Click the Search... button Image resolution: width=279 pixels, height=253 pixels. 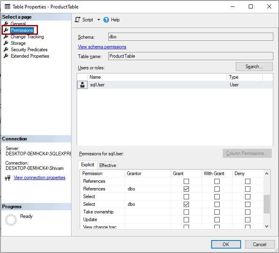[254, 67]
